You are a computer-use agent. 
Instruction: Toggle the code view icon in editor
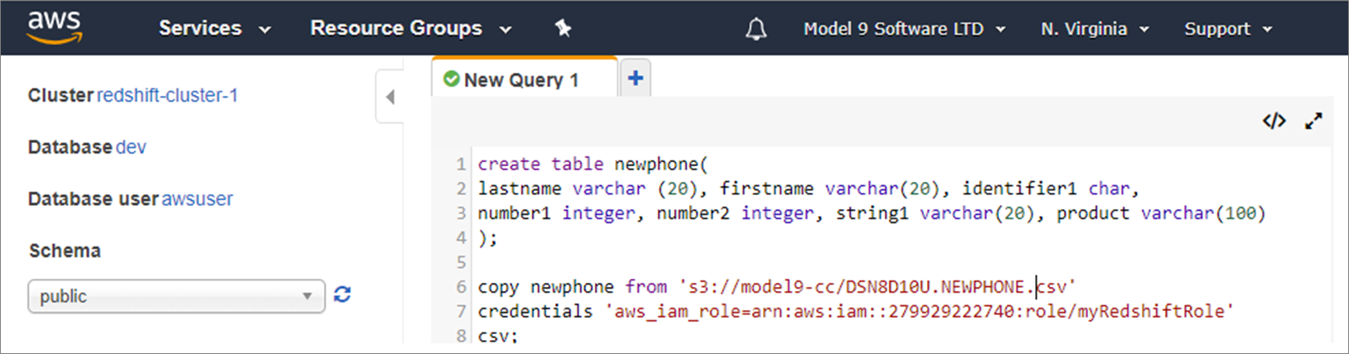(x=1274, y=121)
